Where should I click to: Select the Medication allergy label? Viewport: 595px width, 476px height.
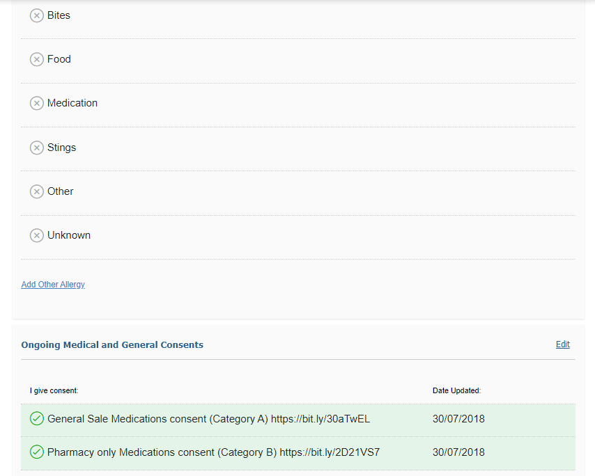tap(72, 103)
